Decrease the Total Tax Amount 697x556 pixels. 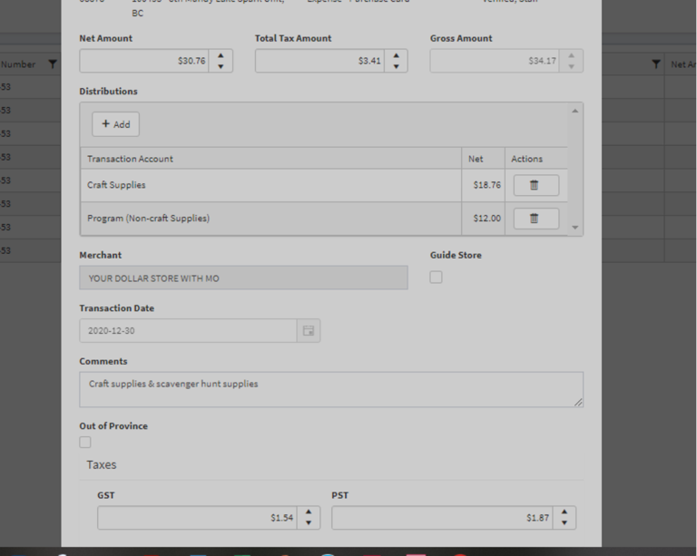tap(396, 66)
